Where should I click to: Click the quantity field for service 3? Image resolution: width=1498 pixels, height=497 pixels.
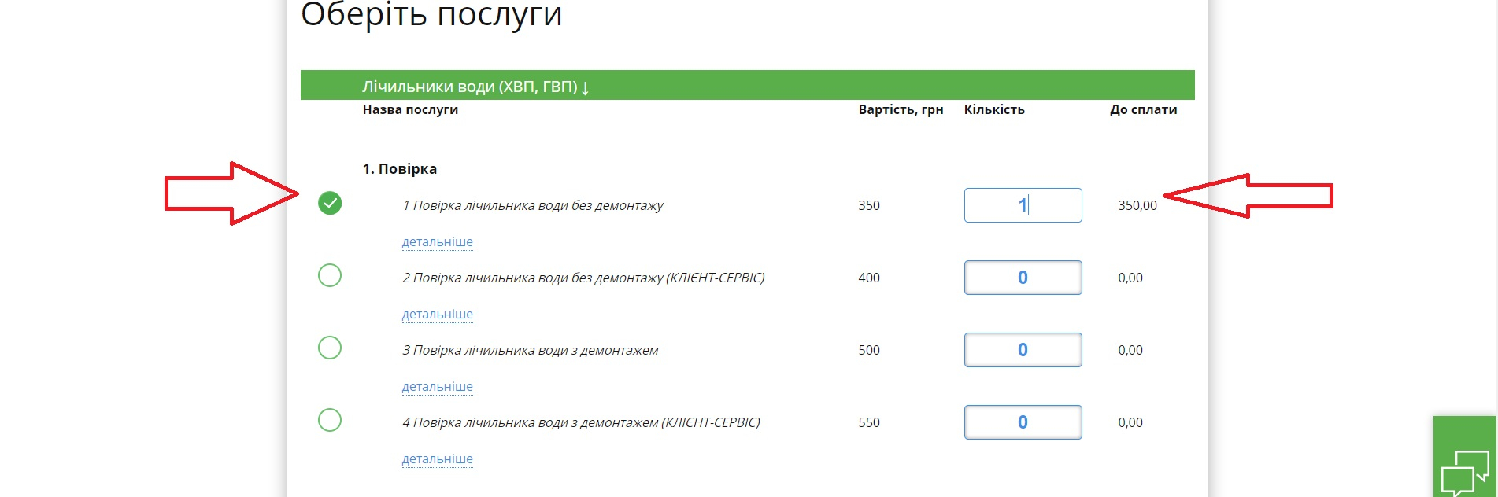tap(1023, 350)
